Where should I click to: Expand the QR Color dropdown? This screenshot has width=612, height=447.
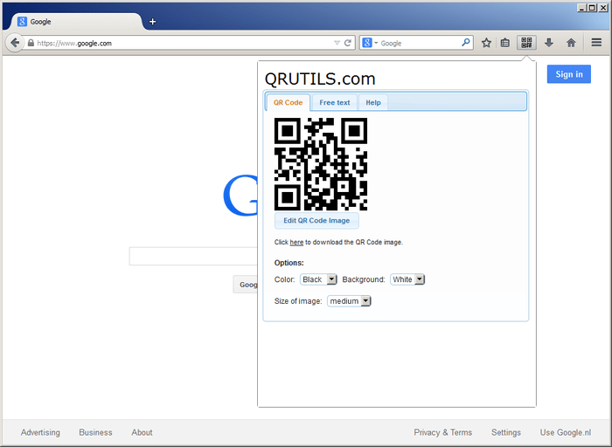pos(318,279)
